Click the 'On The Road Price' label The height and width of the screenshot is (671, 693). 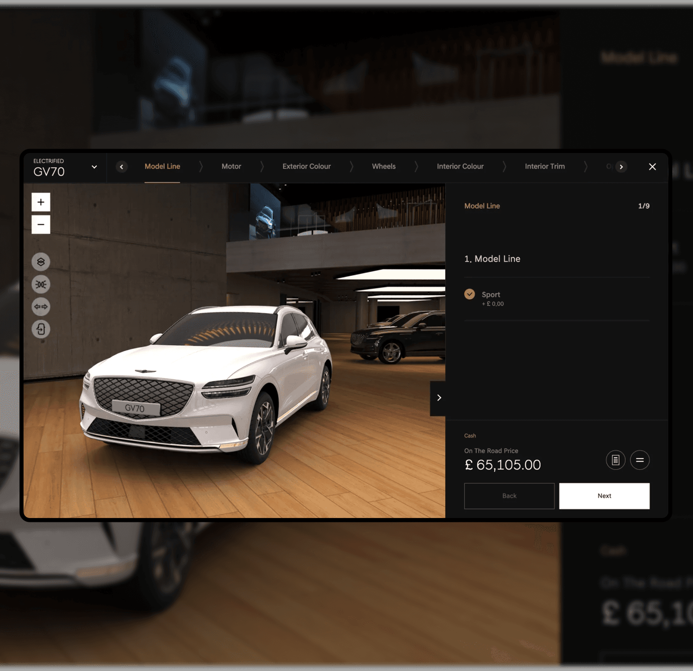coord(491,451)
